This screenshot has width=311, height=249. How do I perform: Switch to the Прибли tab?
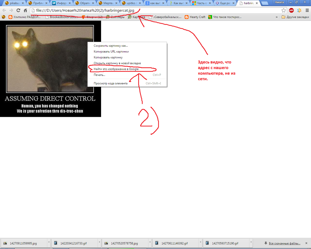(x=37, y=3)
